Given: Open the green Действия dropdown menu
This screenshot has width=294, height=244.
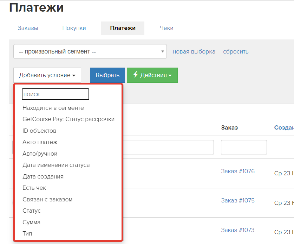Looking at the screenshot, I should 152,75.
